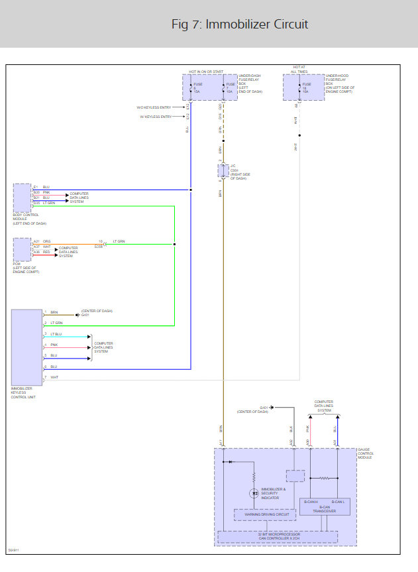Click fuse 7 10A in the under-dash box
418x572 pixels.
[x=224, y=88]
